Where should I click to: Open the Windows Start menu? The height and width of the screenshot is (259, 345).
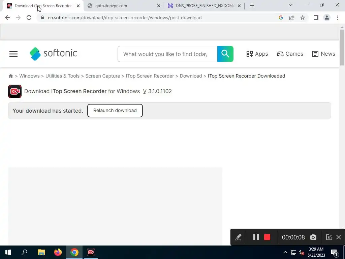pyautogui.click(x=8, y=252)
